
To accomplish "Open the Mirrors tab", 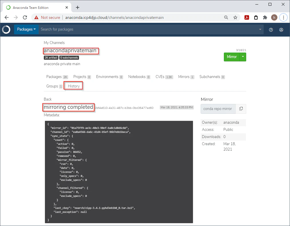I will tap(186, 77).
